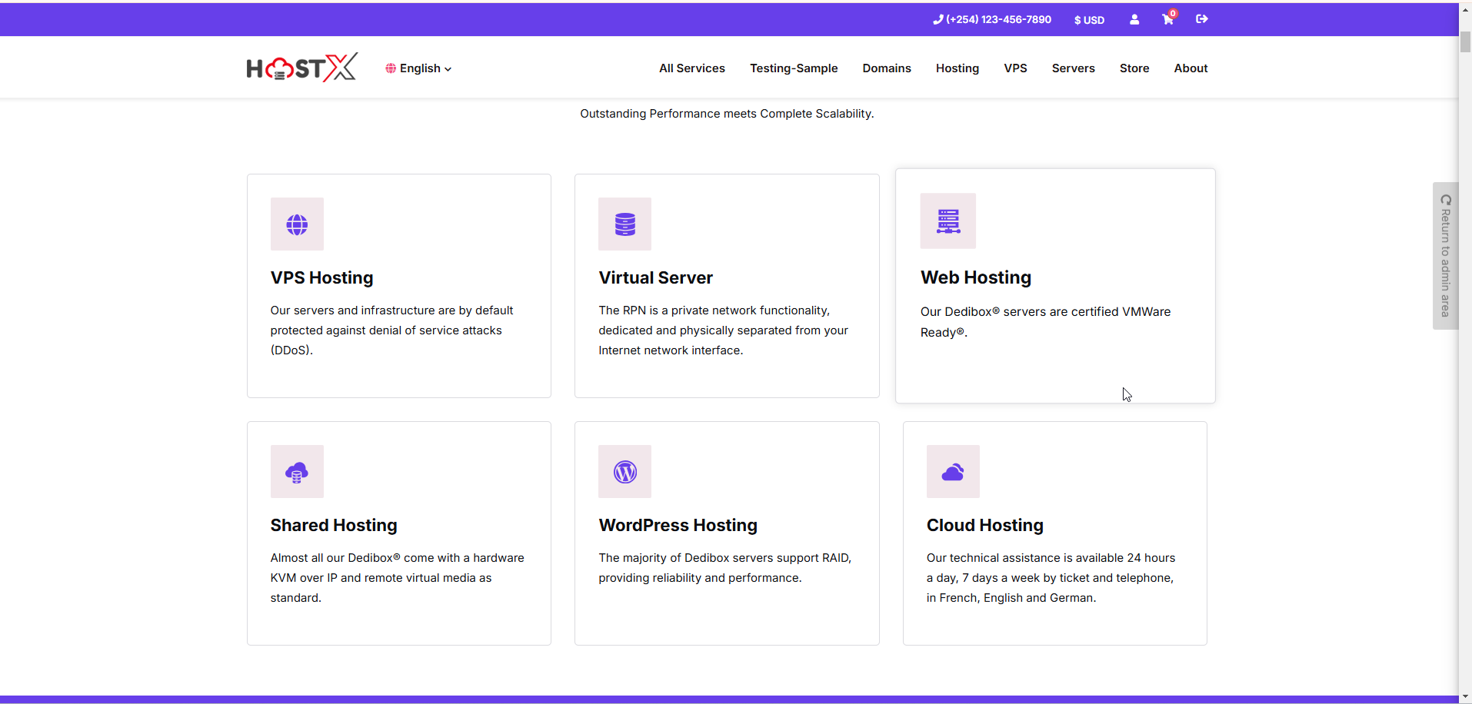
Task: Call the phone number link
Action: click(x=992, y=20)
